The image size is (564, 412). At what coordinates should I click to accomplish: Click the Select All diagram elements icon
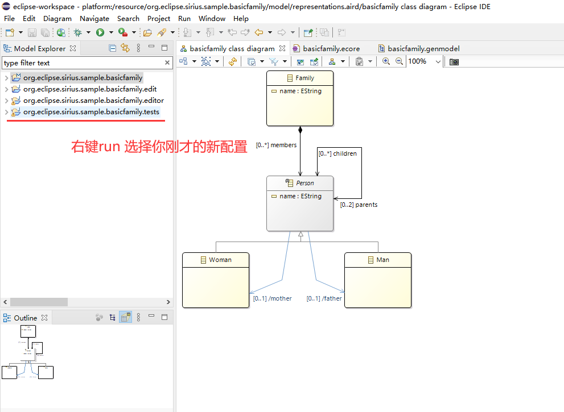pos(206,62)
